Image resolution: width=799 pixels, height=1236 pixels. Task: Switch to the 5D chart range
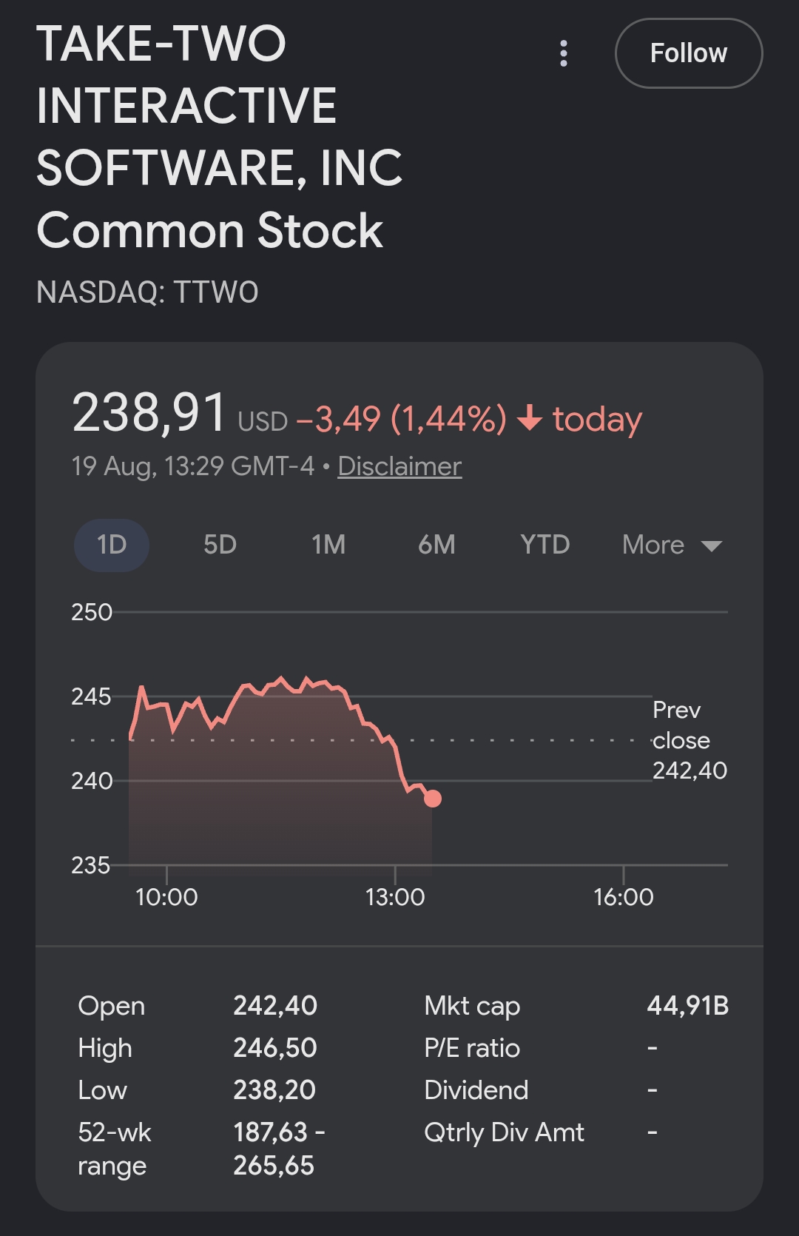coord(220,545)
